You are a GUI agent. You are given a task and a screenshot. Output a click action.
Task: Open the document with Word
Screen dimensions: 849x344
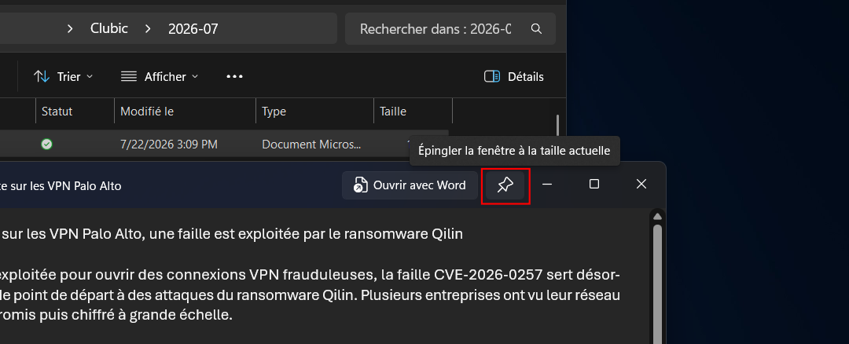coord(410,185)
